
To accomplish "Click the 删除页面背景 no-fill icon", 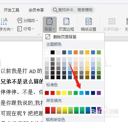I will point(48,37).
